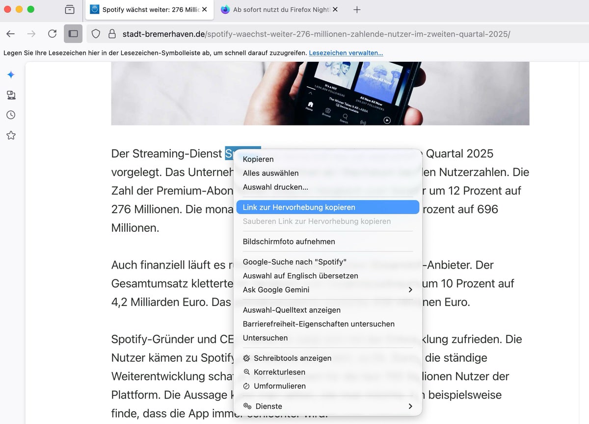The width and height of the screenshot is (589, 424).
Task: Open synced tabs in the sidebar
Action: pyautogui.click(x=11, y=95)
